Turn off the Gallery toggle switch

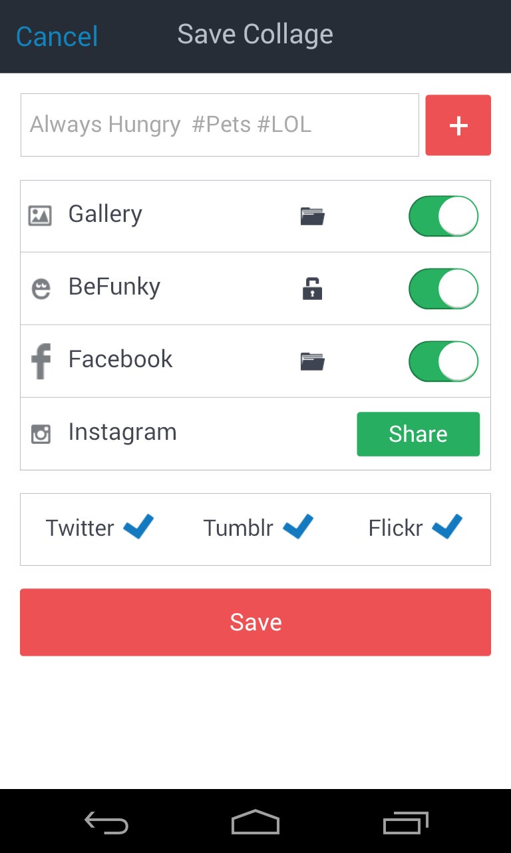(443, 216)
